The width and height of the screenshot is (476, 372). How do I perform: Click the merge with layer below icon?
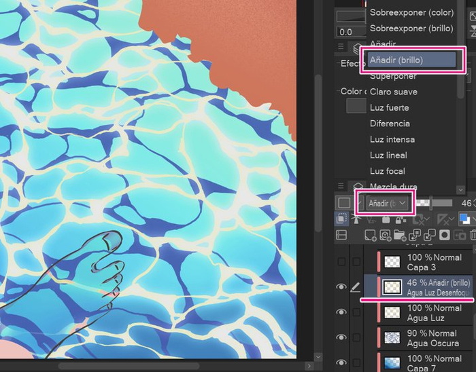429,236
